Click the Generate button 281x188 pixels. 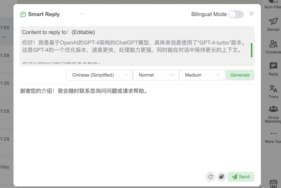point(240,75)
